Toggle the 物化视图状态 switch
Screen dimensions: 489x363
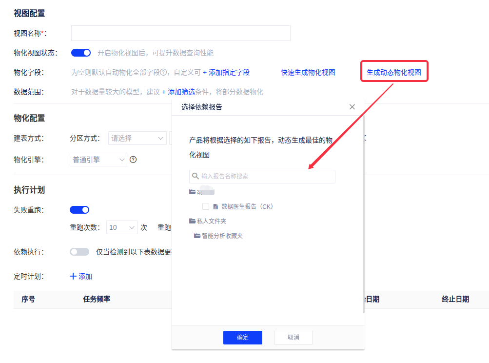81,53
